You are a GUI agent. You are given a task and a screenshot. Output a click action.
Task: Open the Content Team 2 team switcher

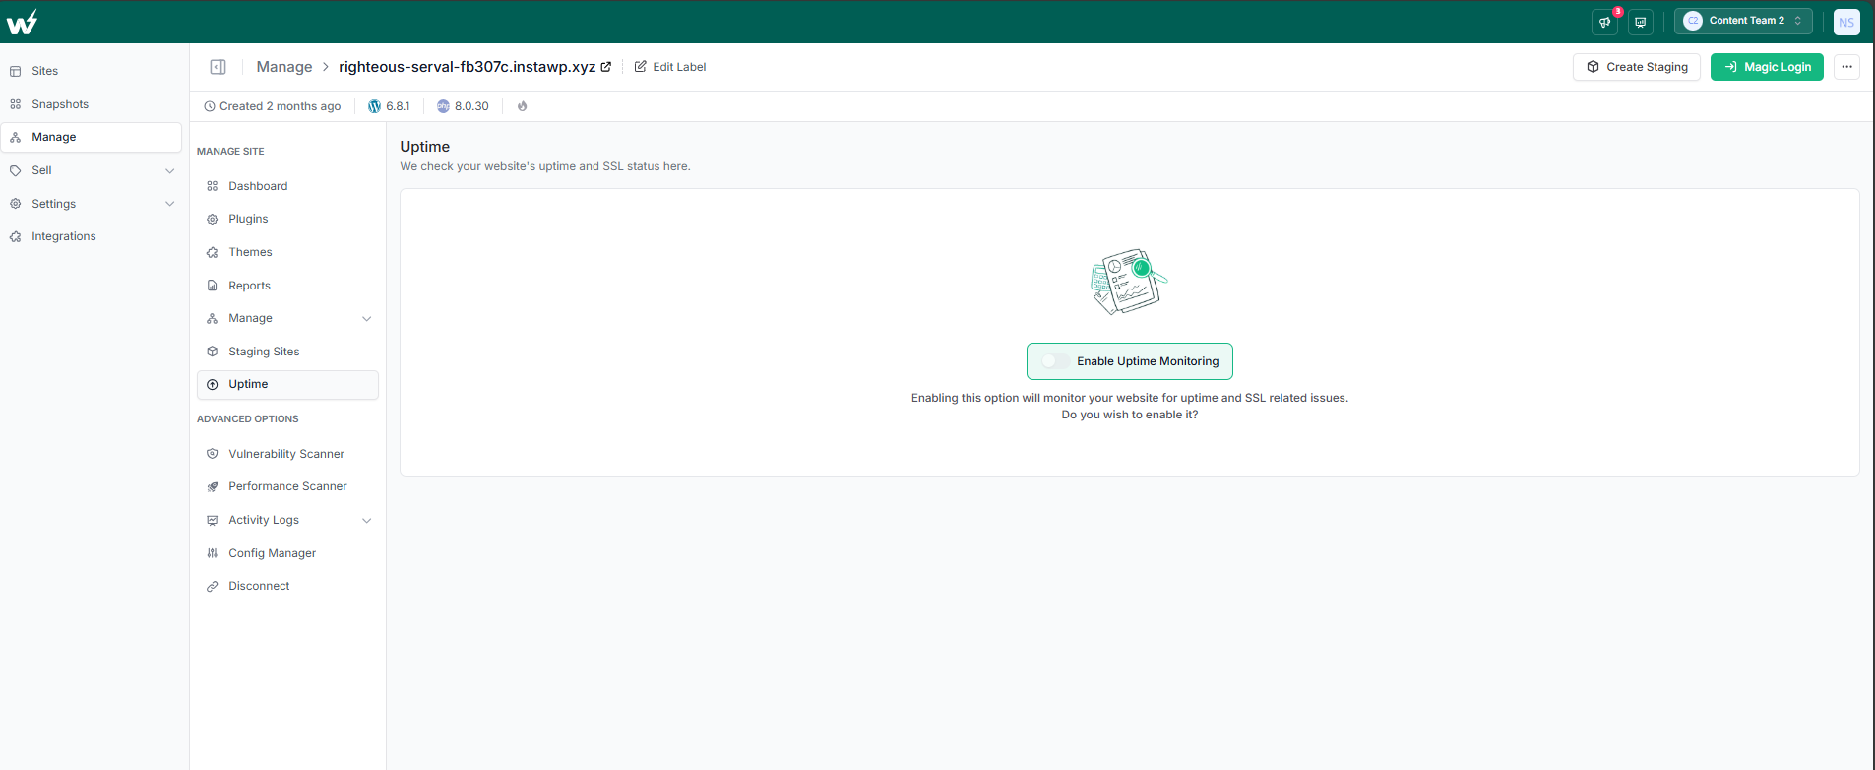click(1743, 21)
